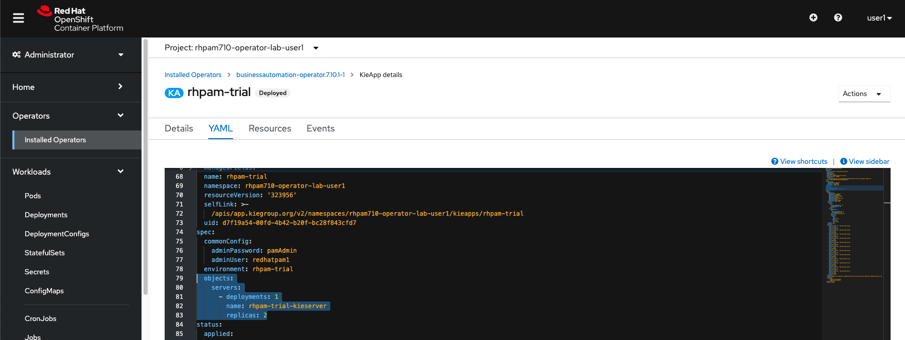Click the applied key on line 85
The height and width of the screenshot is (340, 905).
click(217, 334)
